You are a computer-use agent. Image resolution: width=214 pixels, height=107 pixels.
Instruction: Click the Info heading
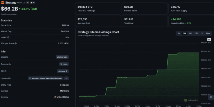pos(3,51)
